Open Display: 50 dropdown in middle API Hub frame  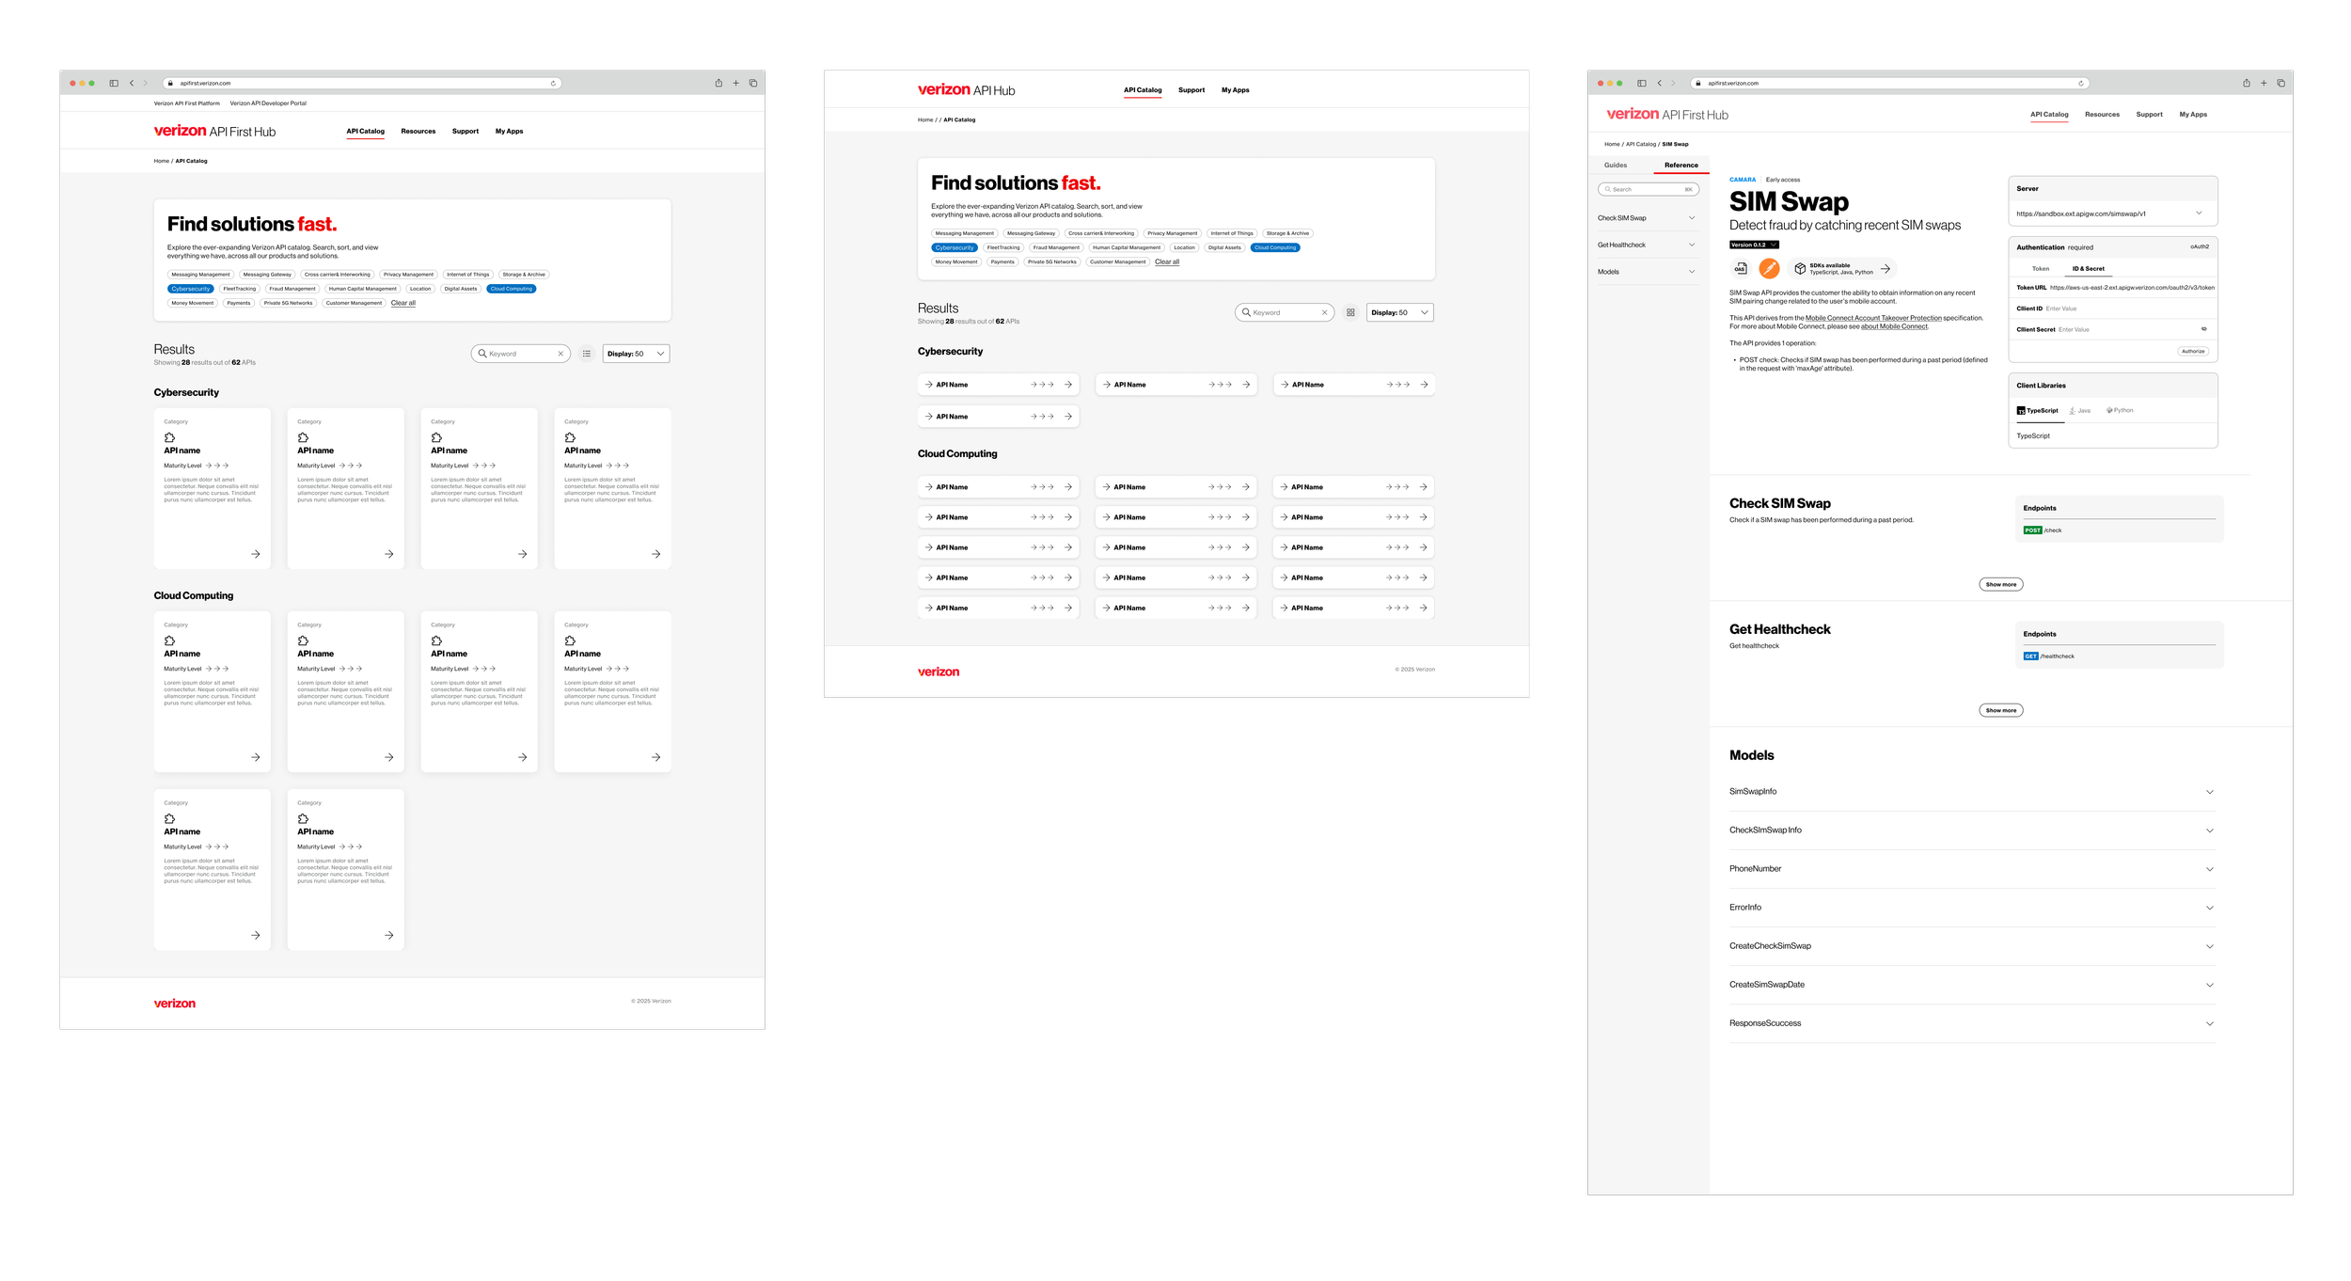(x=1399, y=312)
